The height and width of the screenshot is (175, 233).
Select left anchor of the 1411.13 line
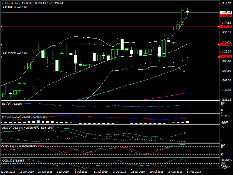pyautogui.click(x=1, y=57)
